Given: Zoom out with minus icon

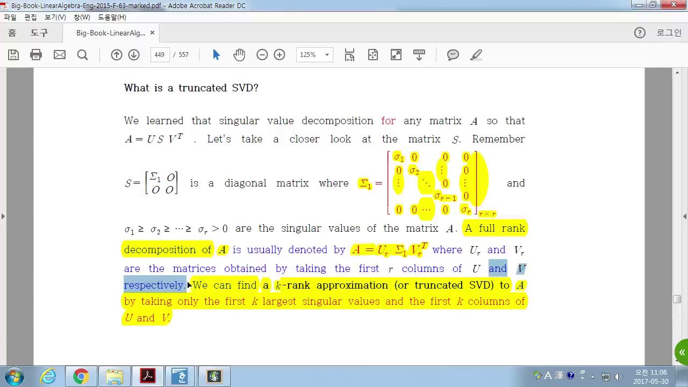Looking at the screenshot, I should (x=262, y=55).
